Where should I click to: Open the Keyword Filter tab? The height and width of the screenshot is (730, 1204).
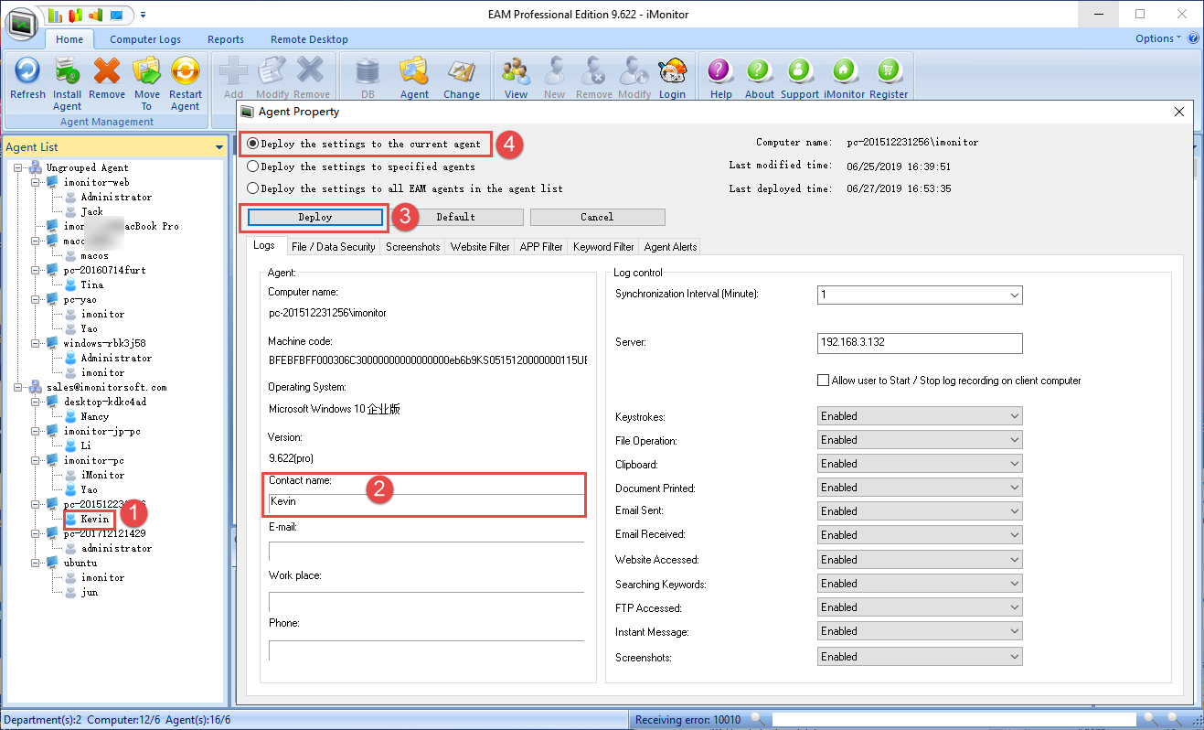tap(603, 247)
